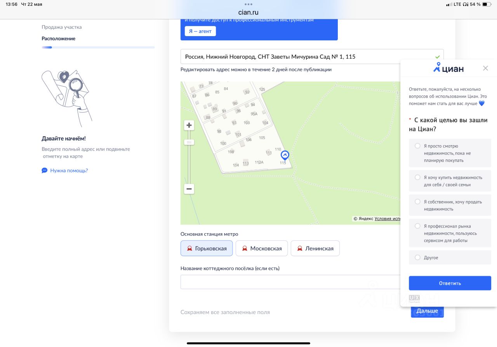Click the cian.ru address bar
This screenshot has height=347, width=497.
(248, 12)
